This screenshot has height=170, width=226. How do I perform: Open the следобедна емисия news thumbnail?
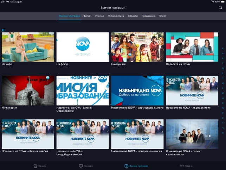[x=83, y=134]
